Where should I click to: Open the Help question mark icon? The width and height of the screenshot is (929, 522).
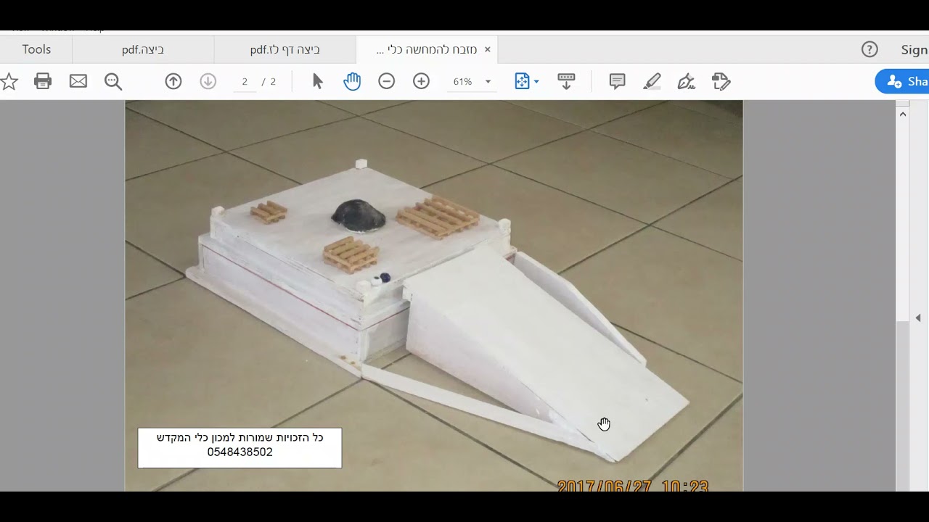pyautogui.click(x=869, y=49)
